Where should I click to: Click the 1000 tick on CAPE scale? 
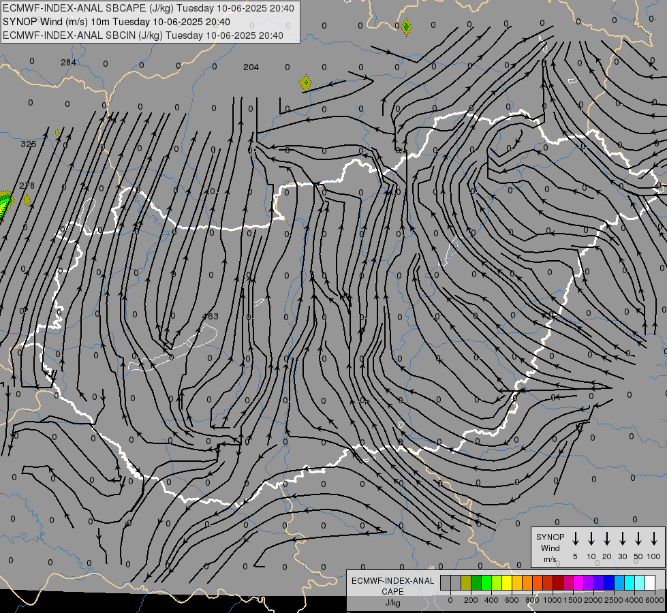click(x=553, y=600)
